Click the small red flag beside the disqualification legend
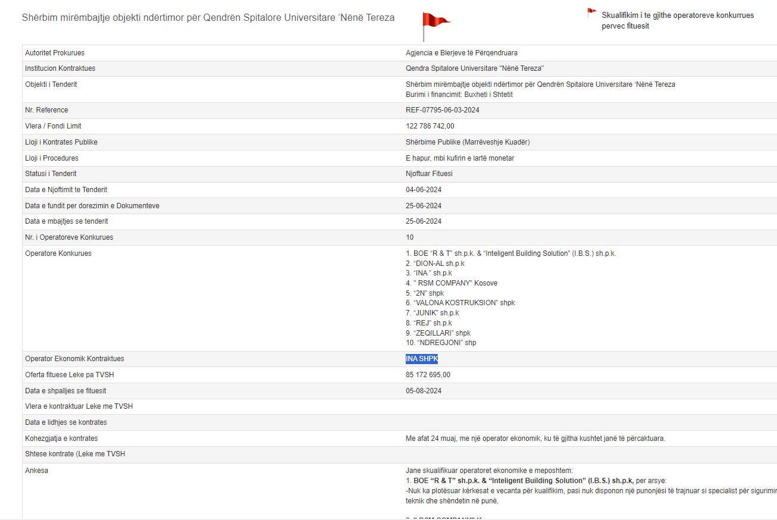 591,12
